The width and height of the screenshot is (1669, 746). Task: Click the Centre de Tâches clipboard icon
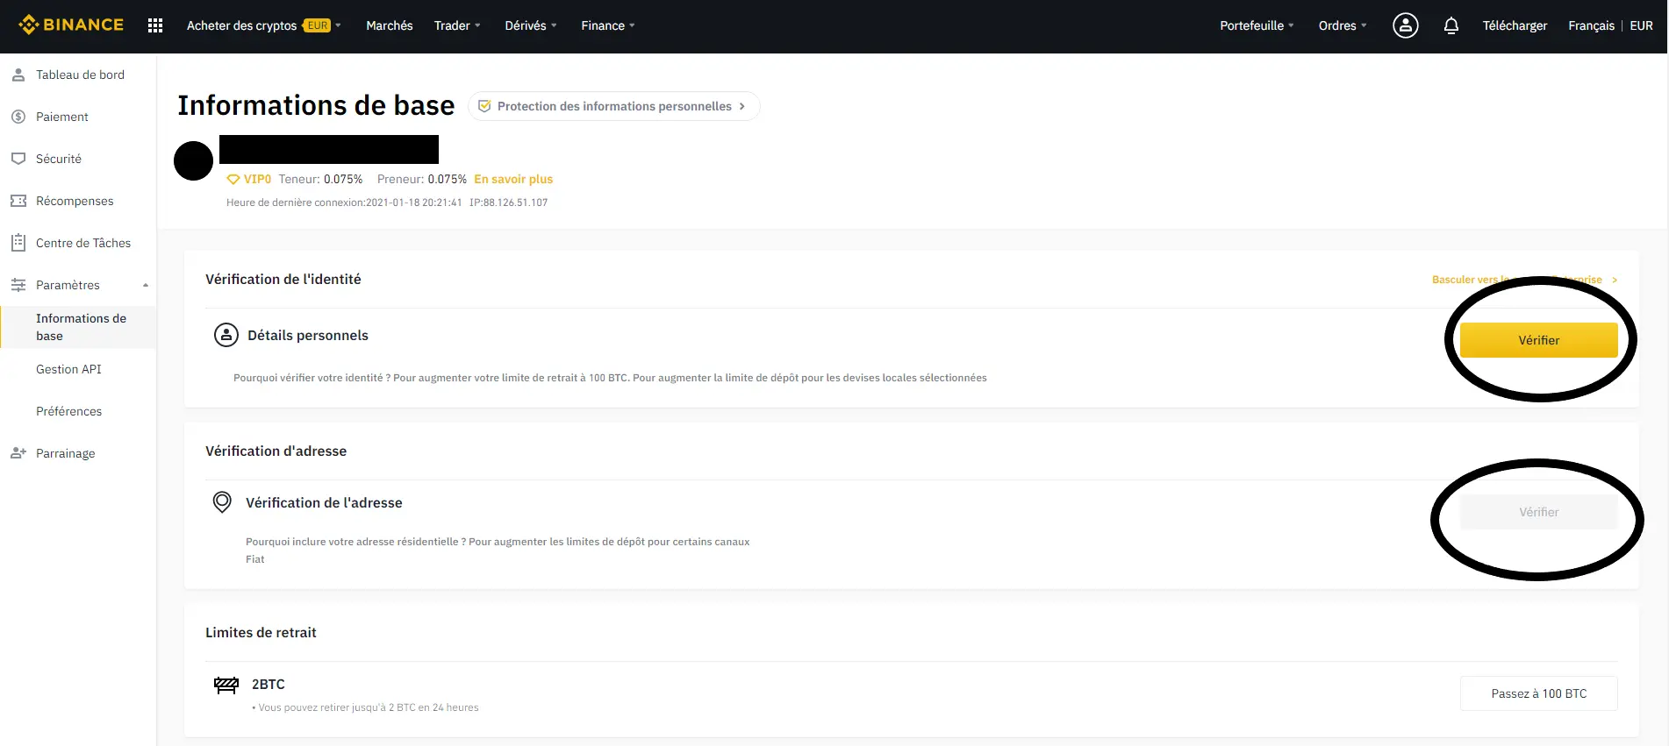click(x=18, y=243)
